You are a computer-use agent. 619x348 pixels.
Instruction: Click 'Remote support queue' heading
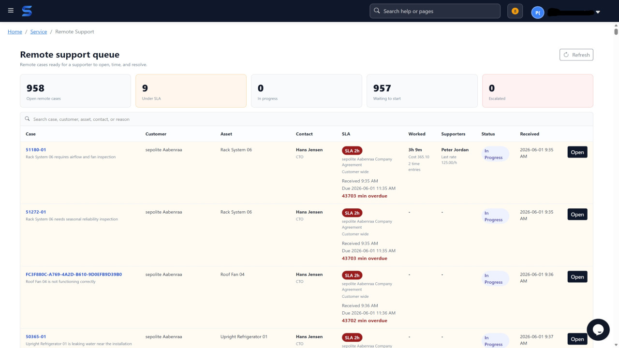pos(70,55)
